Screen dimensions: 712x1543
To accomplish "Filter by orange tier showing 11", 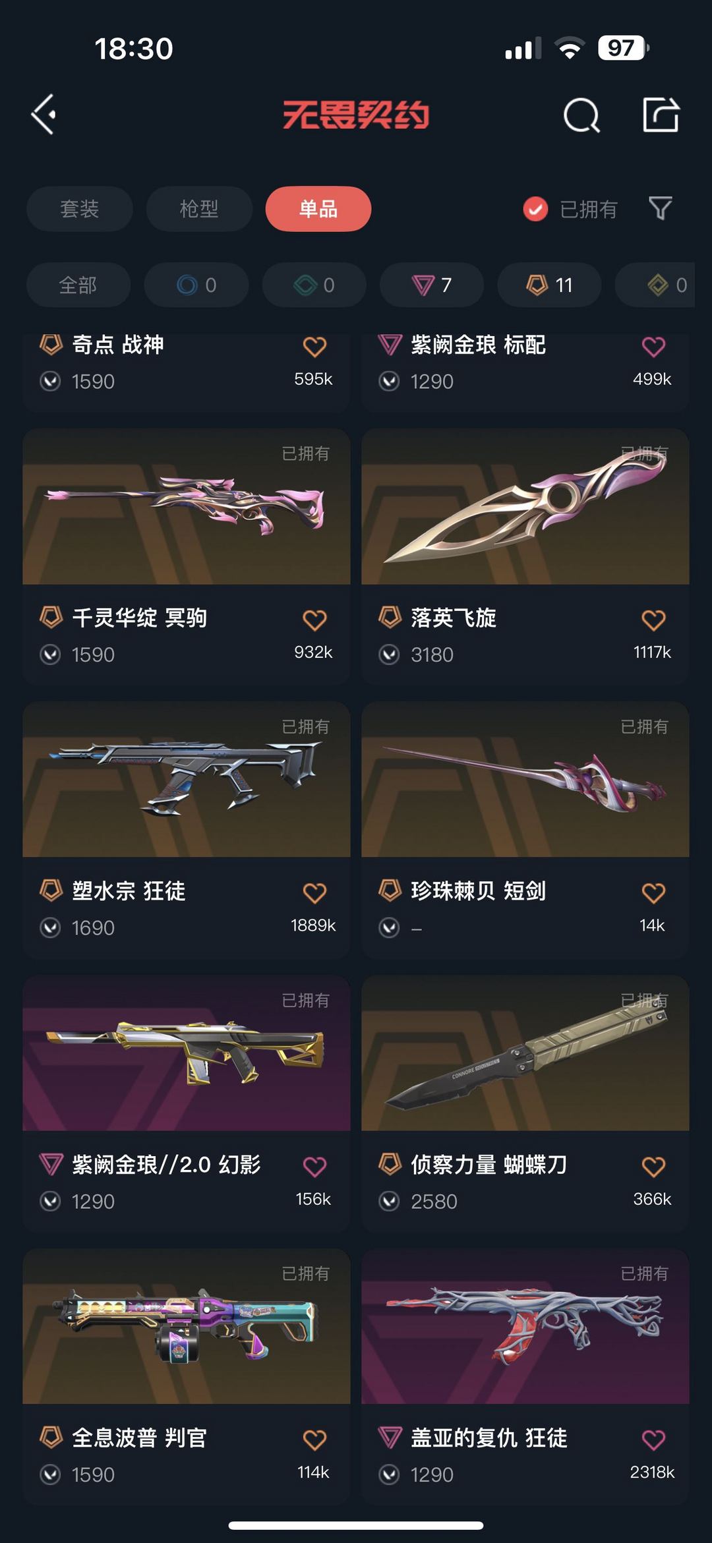I will click(x=549, y=285).
